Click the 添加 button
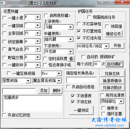 tap(44, 90)
